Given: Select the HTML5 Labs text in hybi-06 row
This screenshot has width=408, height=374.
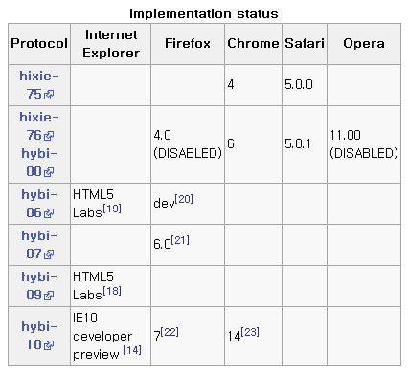Looking at the screenshot, I should [93, 204].
